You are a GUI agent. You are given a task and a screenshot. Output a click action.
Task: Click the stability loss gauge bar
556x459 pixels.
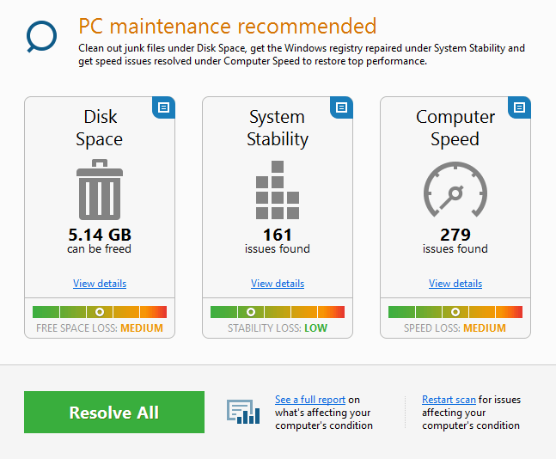pyautogui.click(x=278, y=312)
